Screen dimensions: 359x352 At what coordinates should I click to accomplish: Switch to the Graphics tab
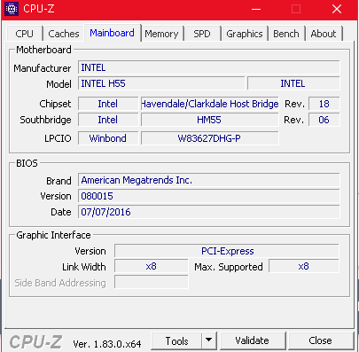click(245, 34)
